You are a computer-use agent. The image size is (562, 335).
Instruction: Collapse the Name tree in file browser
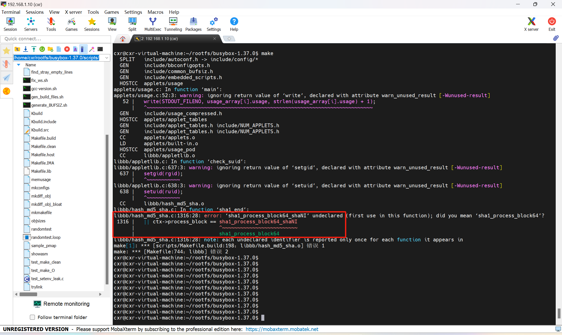click(18, 65)
